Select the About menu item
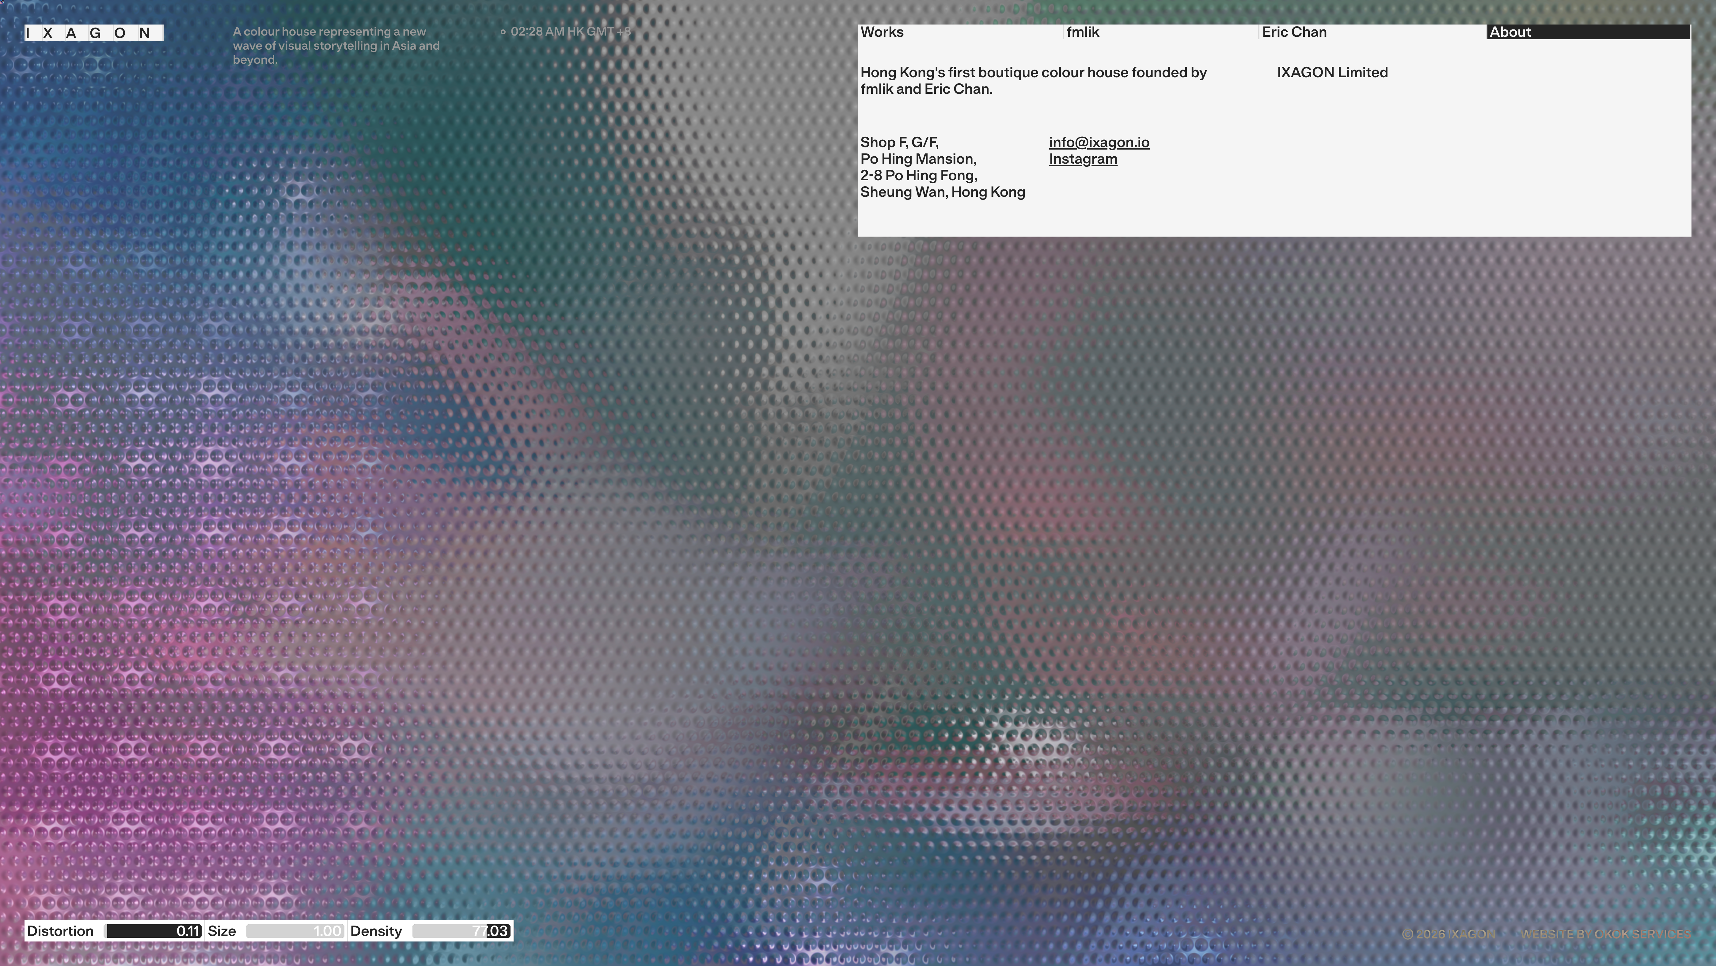 pyautogui.click(x=1589, y=32)
